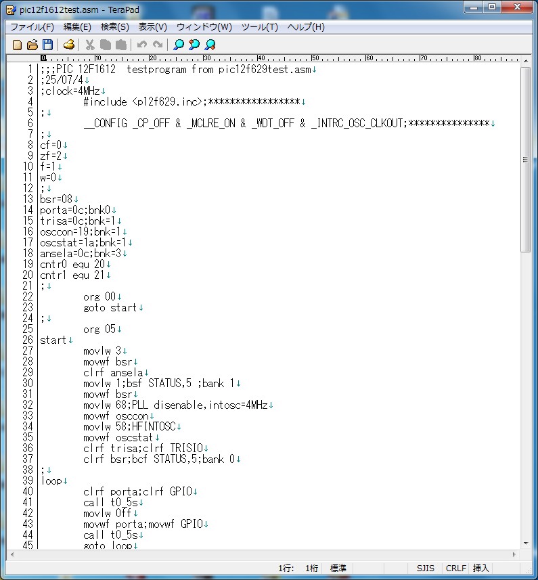This screenshot has height=580, width=538.
Task: Click the 'ansela=0c;bnk=3' line
Action: click(x=81, y=253)
